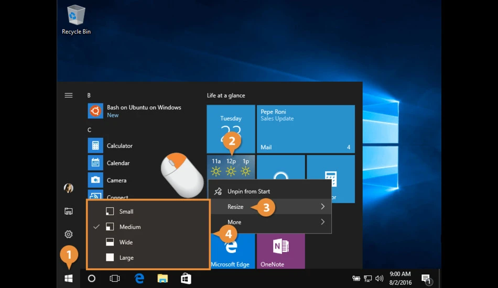Launch Calculator from the app list
Viewport: 498px width, 288px height.
pyautogui.click(x=145, y=146)
